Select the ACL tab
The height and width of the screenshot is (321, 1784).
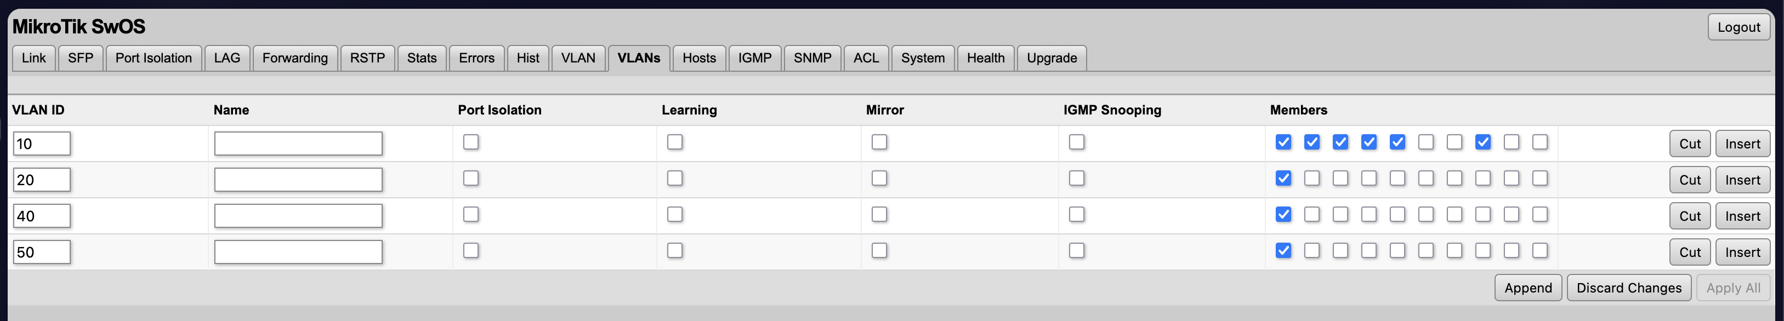pyautogui.click(x=866, y=58)
